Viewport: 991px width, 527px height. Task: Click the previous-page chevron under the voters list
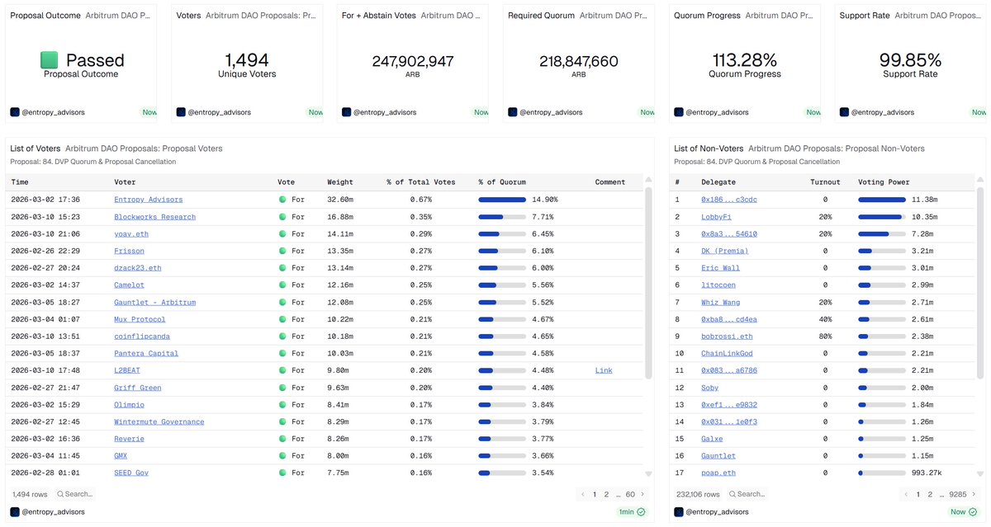pyautogui.click(x=582, y=493)
